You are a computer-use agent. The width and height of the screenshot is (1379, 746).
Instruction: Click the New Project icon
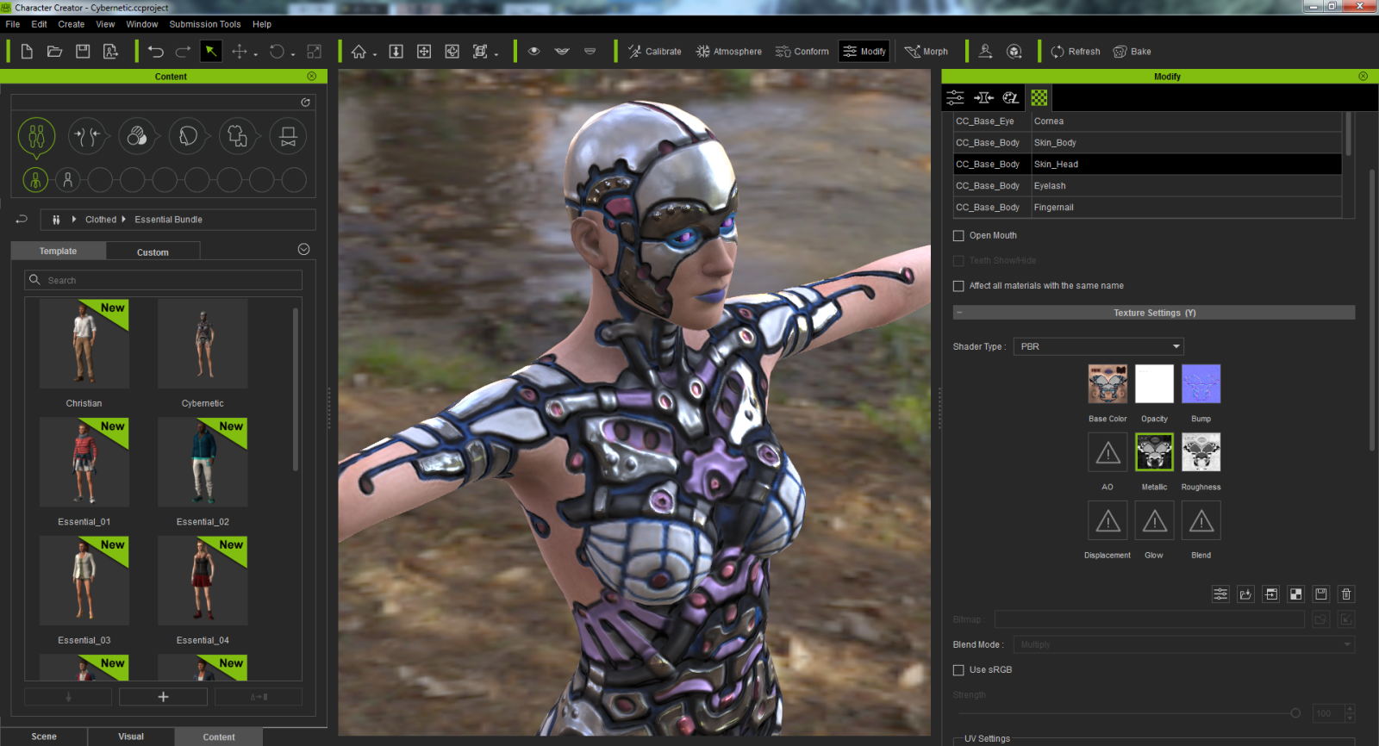click(27, 52)
